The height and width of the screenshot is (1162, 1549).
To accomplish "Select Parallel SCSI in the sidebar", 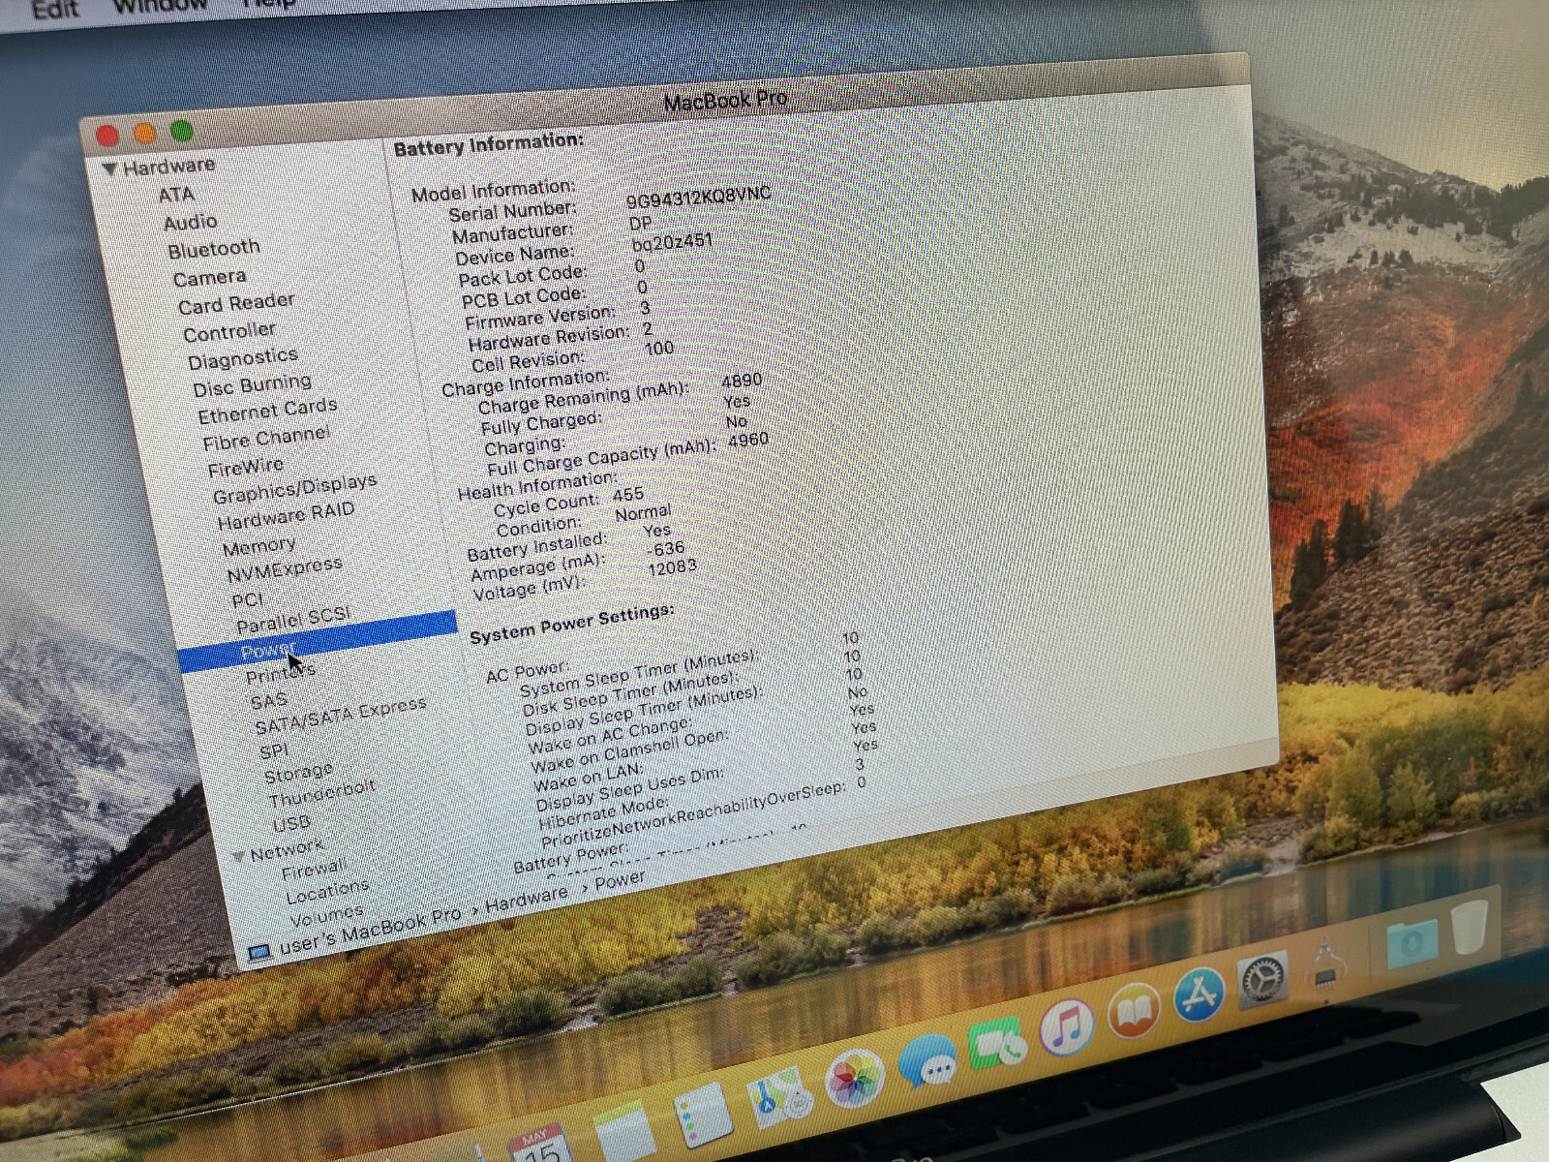I will (x=293, y=618).
